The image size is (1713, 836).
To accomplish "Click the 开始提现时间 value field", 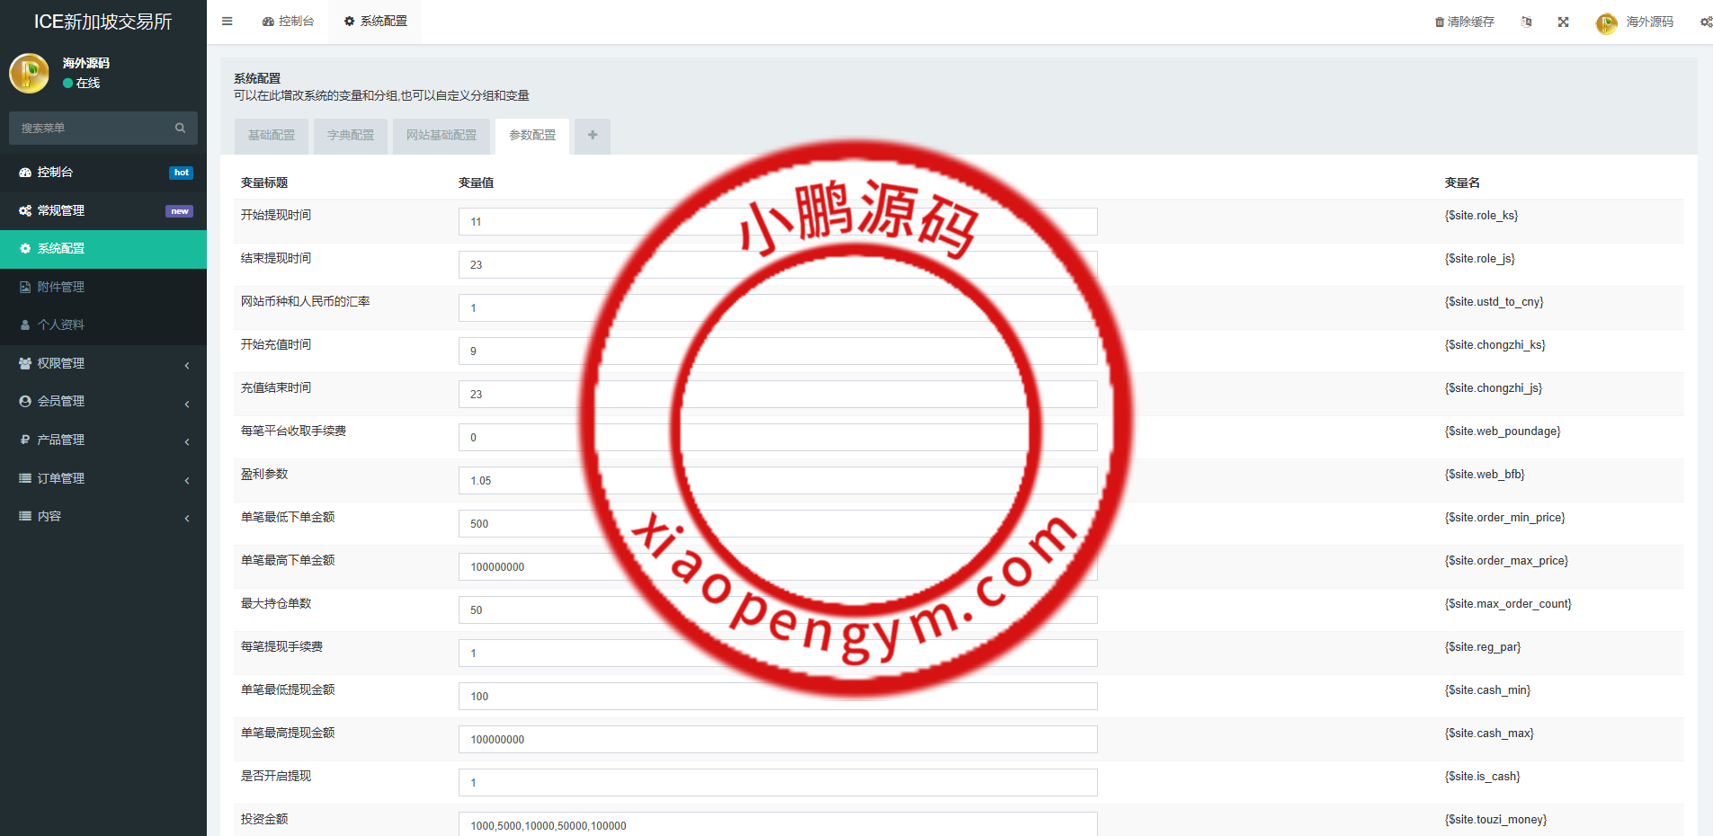I will [x=777, y=222].
